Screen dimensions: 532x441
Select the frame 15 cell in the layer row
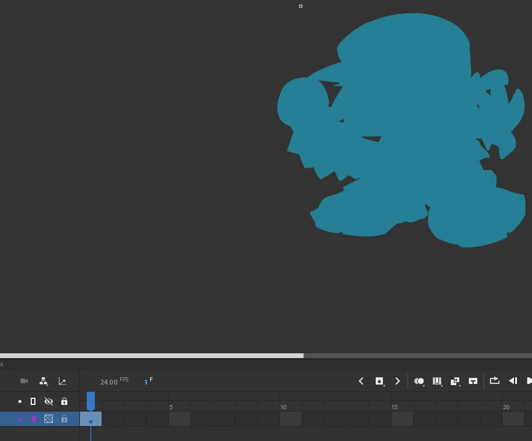[402, 419]
